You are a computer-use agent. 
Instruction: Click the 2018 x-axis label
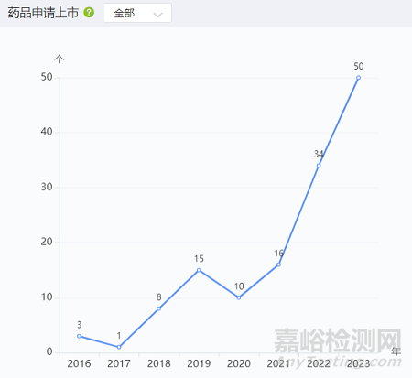tap(158, 363)
